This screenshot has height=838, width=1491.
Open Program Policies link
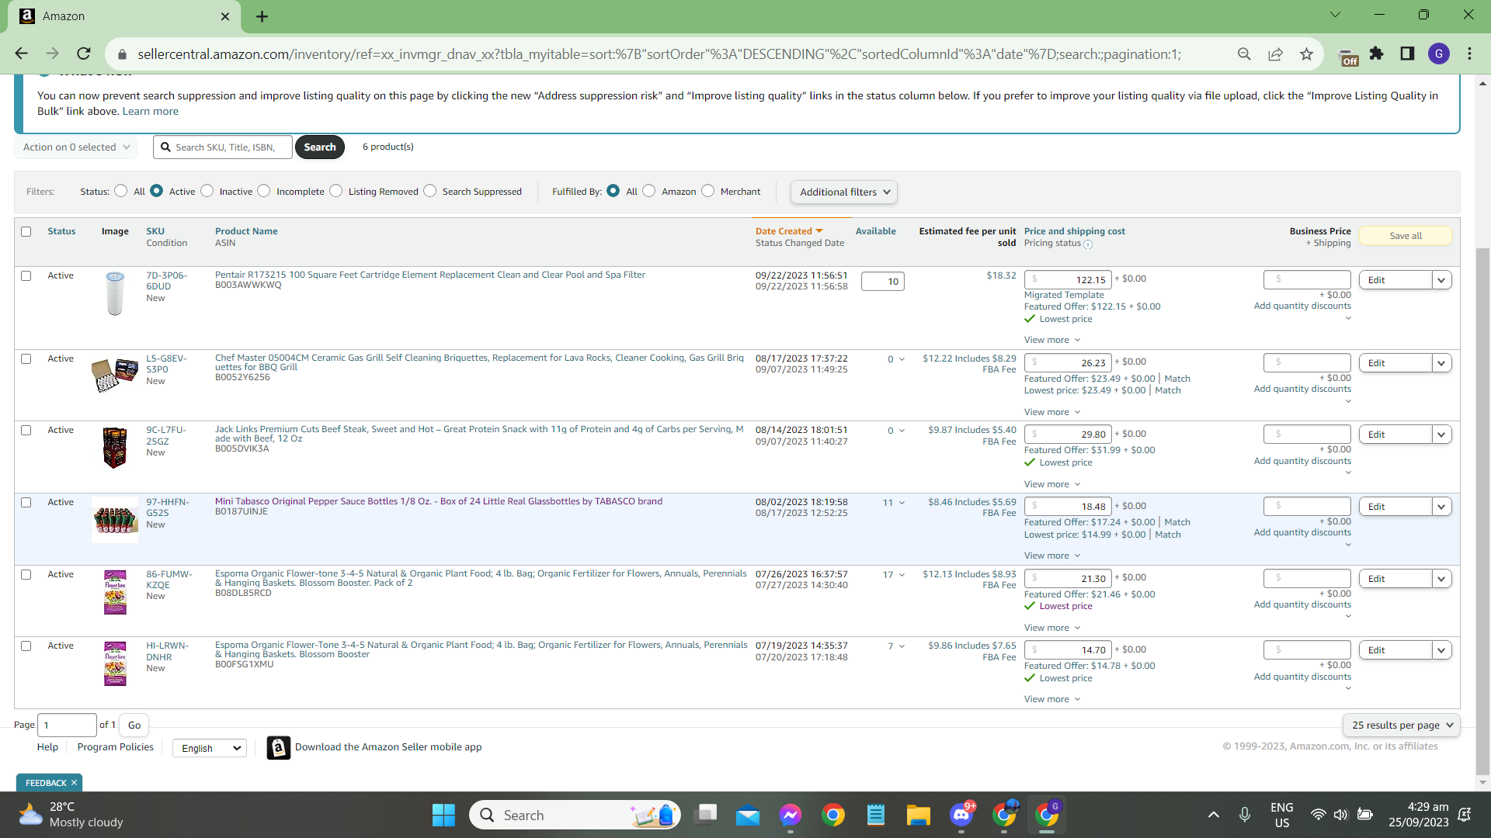(x=116, y=746)
